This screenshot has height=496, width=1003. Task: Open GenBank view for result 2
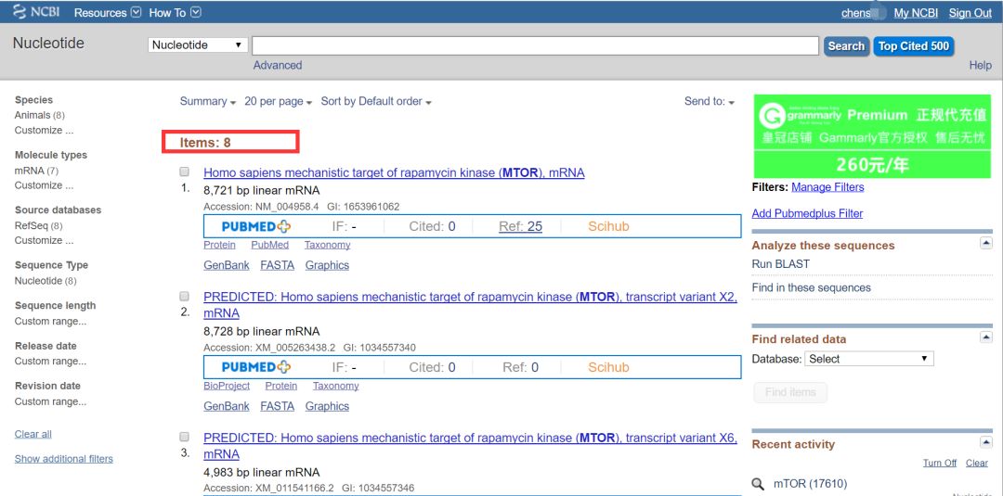click(227, 407)
